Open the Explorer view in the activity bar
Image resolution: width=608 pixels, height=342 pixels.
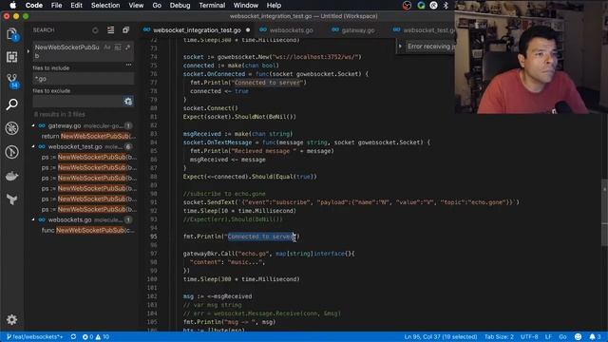(x=12, y=34)
